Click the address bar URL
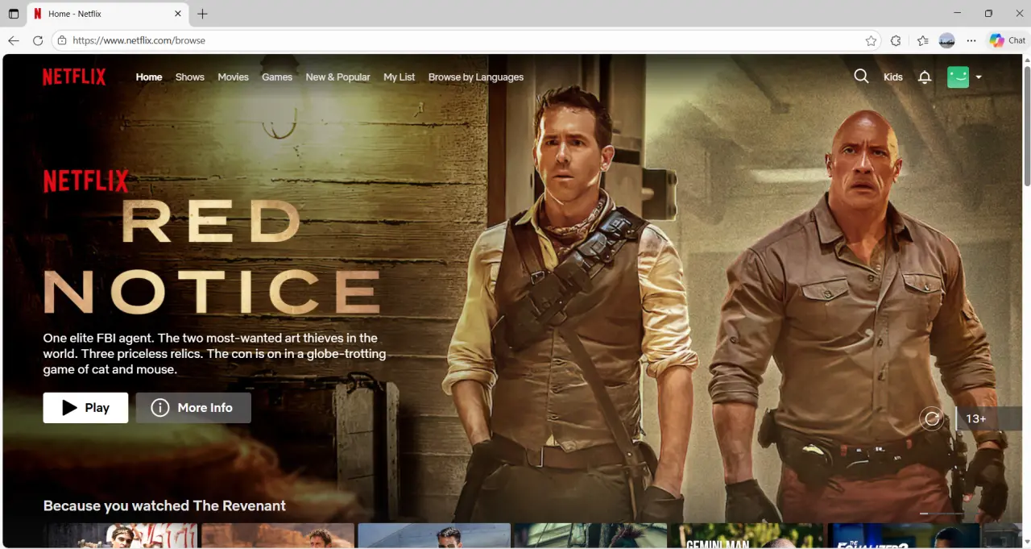 pos(139,40)
